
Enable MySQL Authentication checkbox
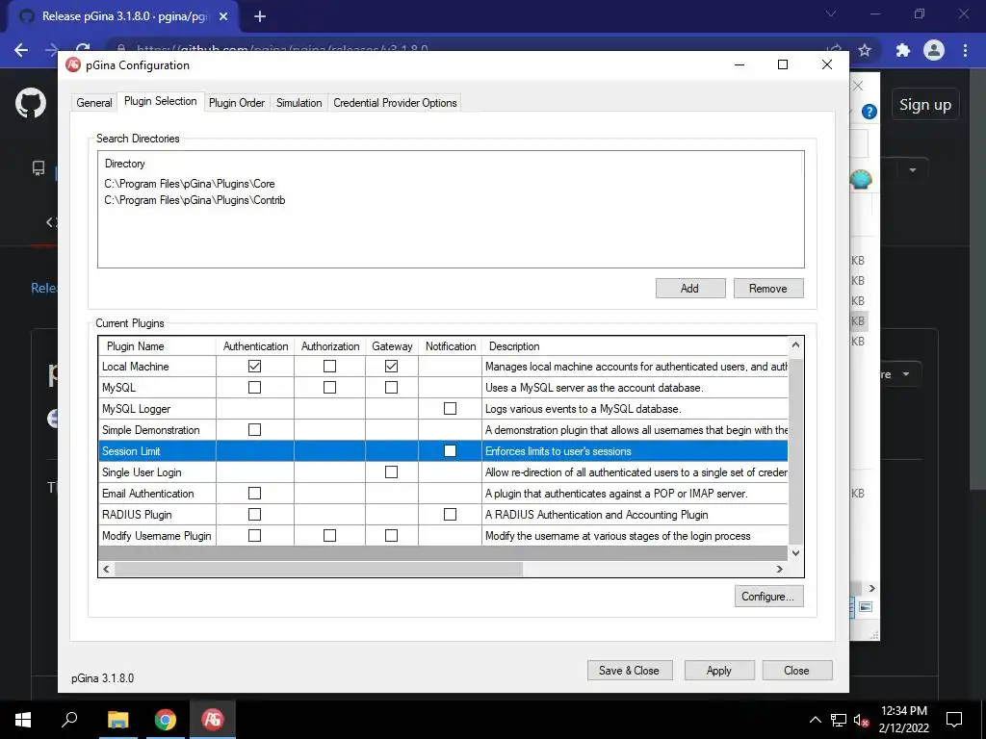pos(254,387)
